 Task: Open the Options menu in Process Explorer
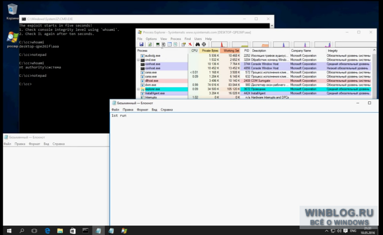pos(151,39)
